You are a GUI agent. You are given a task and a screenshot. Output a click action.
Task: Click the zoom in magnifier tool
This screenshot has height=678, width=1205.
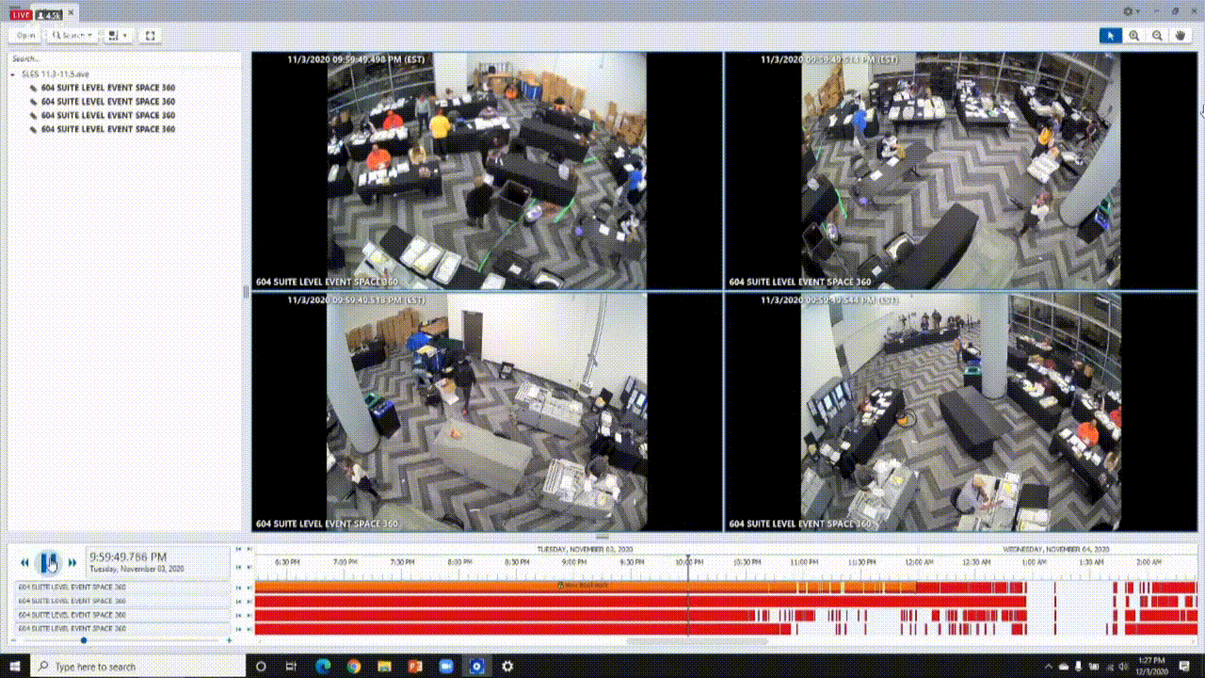tap(1134, 36)
